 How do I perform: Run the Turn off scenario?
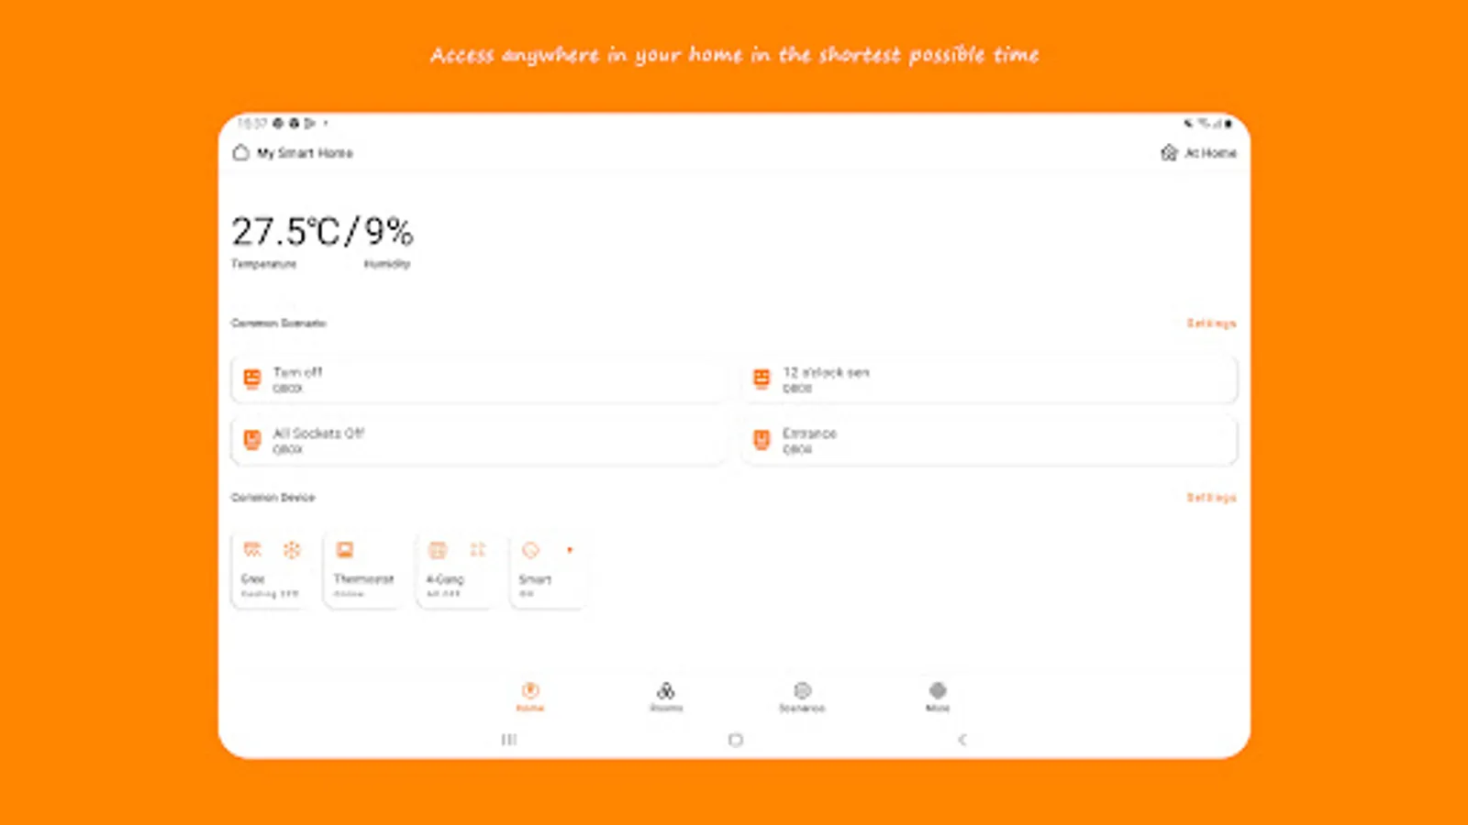478,379
